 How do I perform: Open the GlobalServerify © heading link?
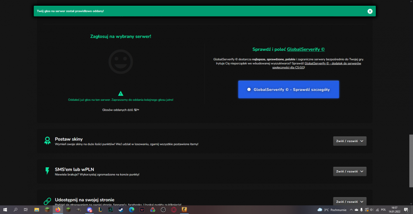click(306, 49)
